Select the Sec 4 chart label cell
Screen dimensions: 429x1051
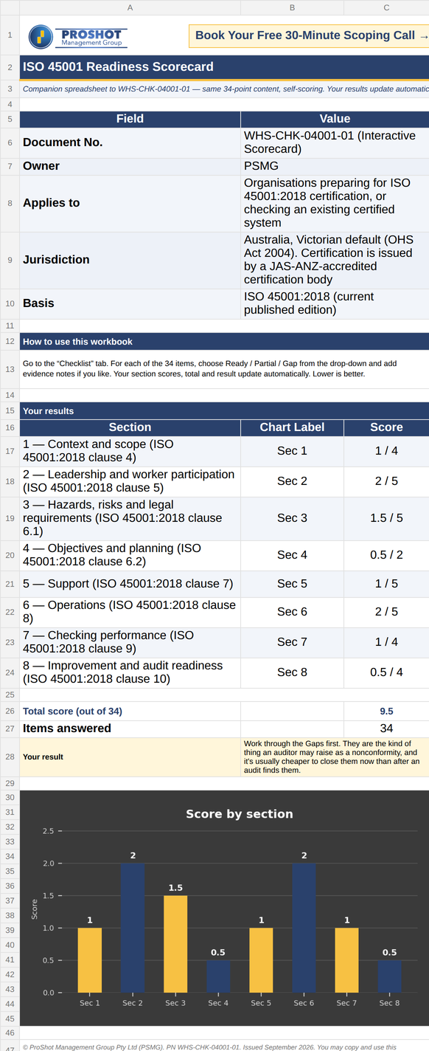point(292,555)
